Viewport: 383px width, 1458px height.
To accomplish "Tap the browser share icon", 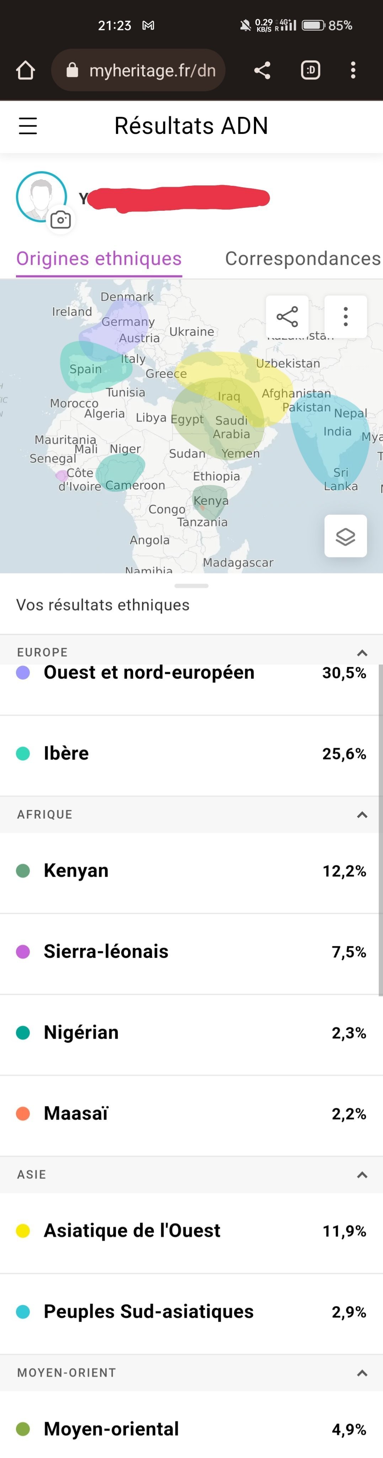I will (262, 70).
